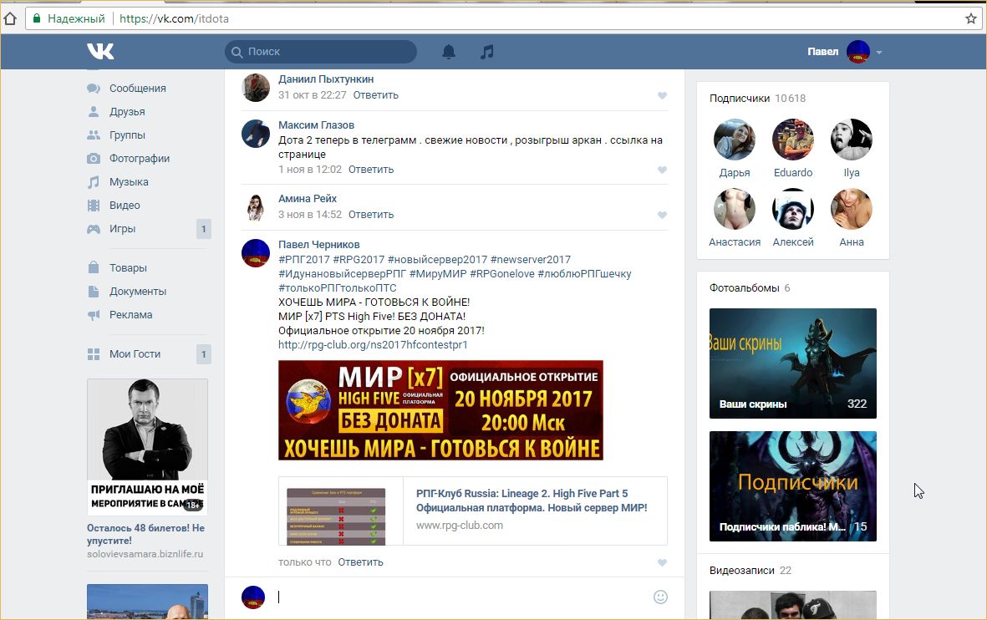Bookmark the page with star icon
Image resolution: width=987 pixels, height=620 pixels.
[971, 19]
